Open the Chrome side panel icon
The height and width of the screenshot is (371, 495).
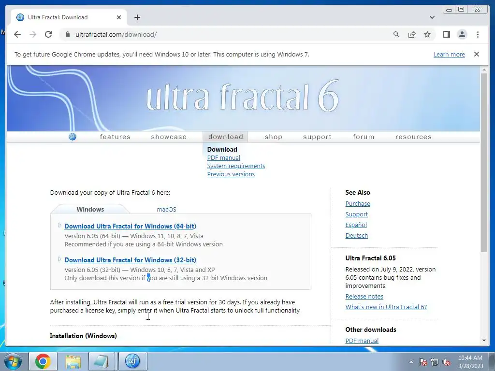click(446, 34)
